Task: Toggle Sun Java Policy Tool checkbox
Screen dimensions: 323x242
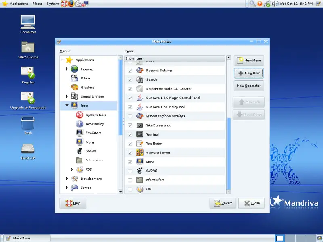Action: [130, 107]
